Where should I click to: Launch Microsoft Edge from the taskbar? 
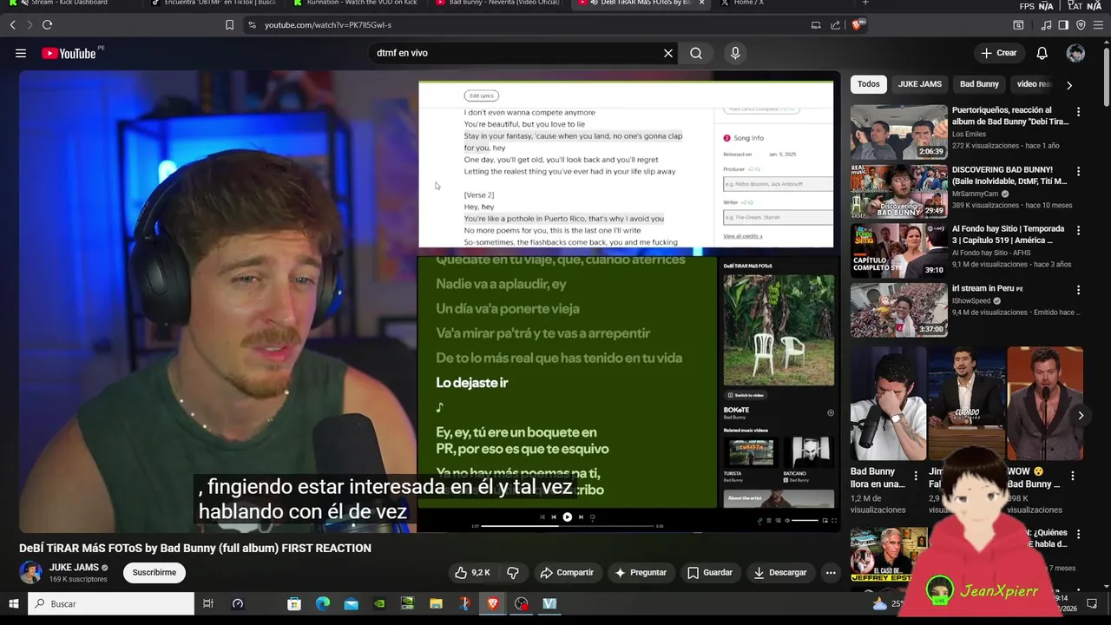[323, 604]
